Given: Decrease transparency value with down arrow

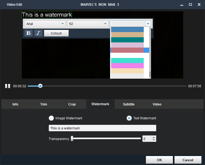Looking at the screenshot, I should [x=154, y=140].
